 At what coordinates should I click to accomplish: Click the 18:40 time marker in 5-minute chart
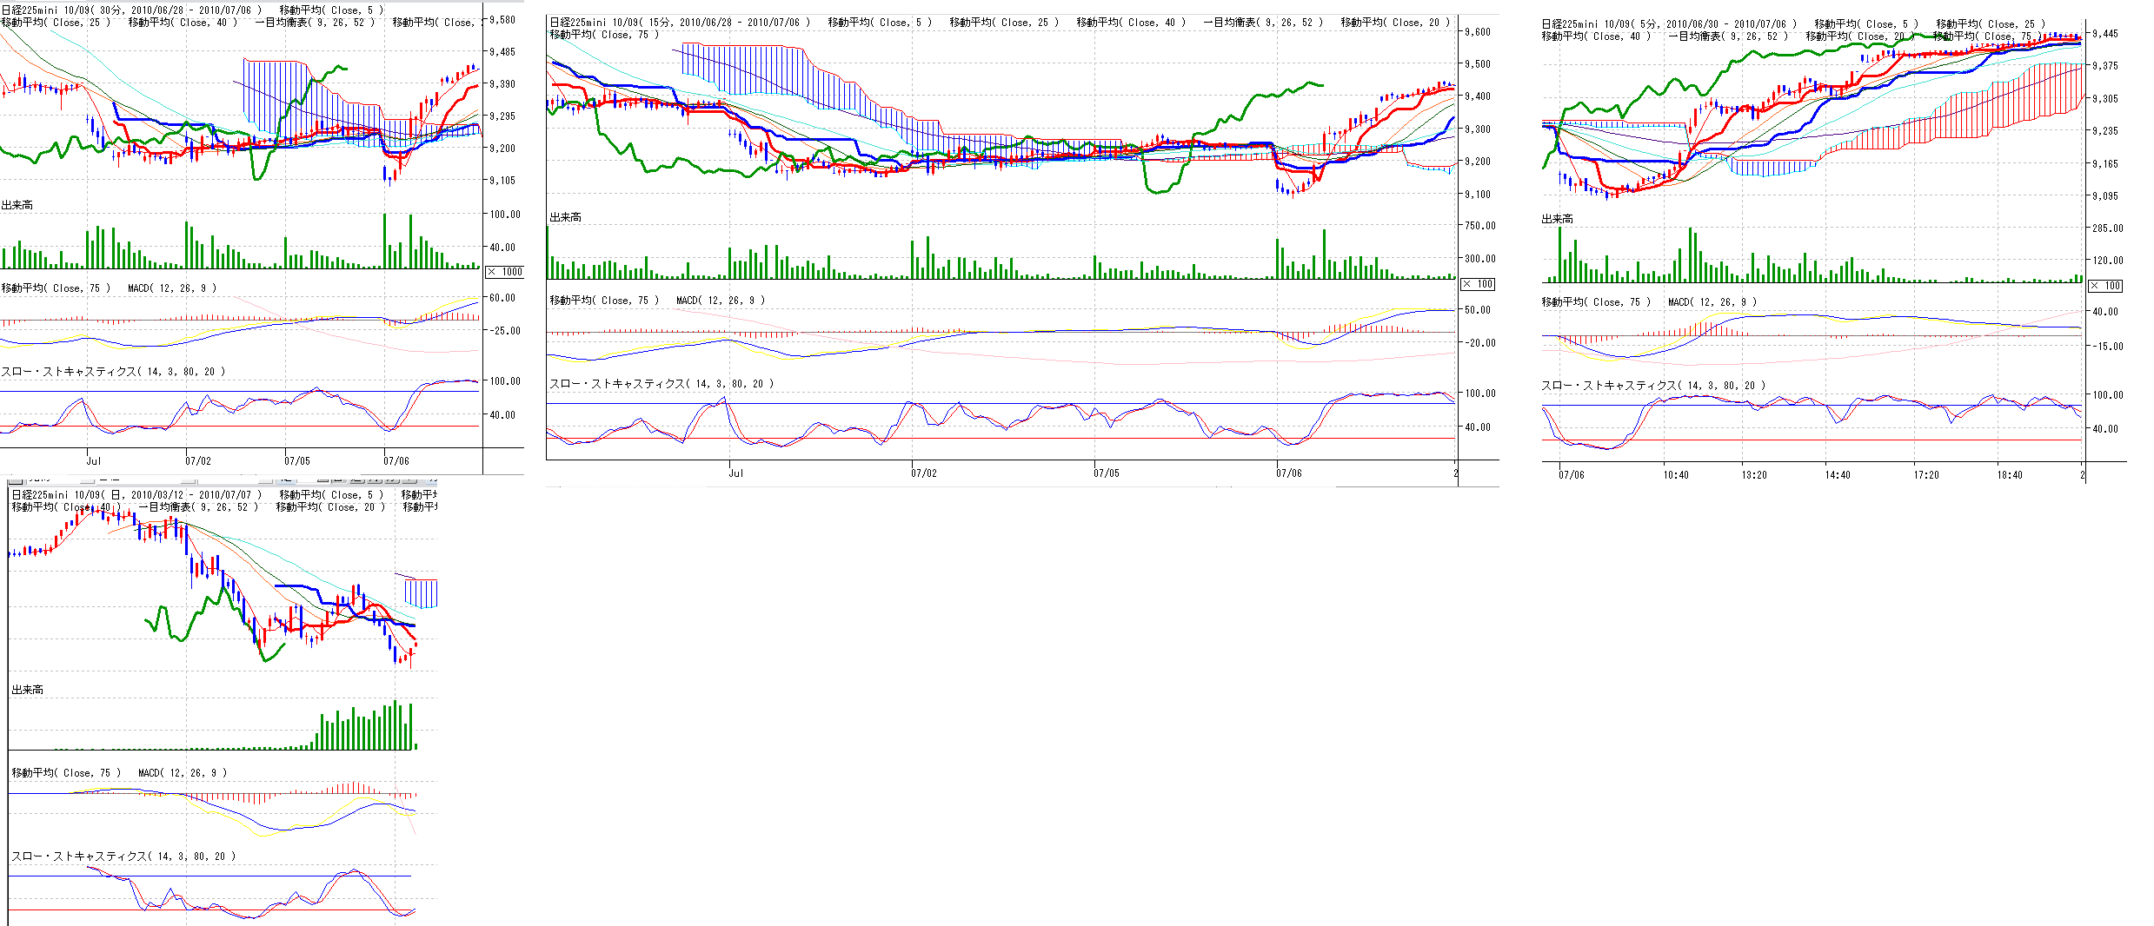pos(2009,475)
